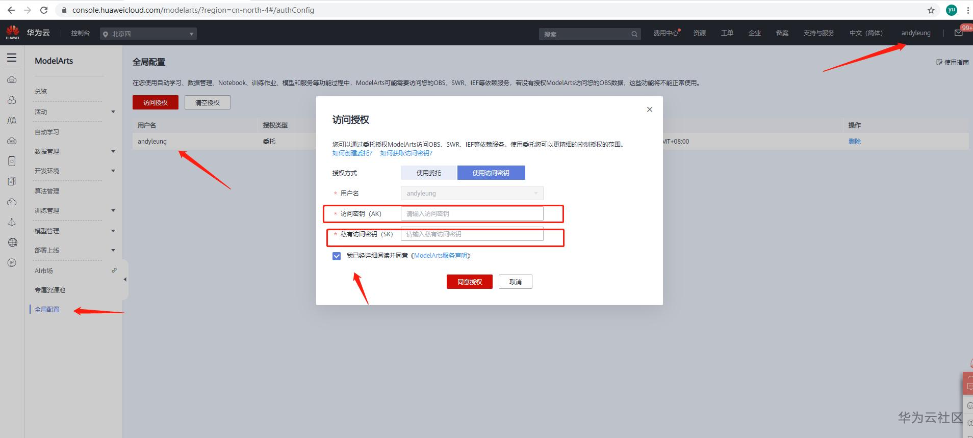Open 工单 in the top bar

tap(727, 33)
